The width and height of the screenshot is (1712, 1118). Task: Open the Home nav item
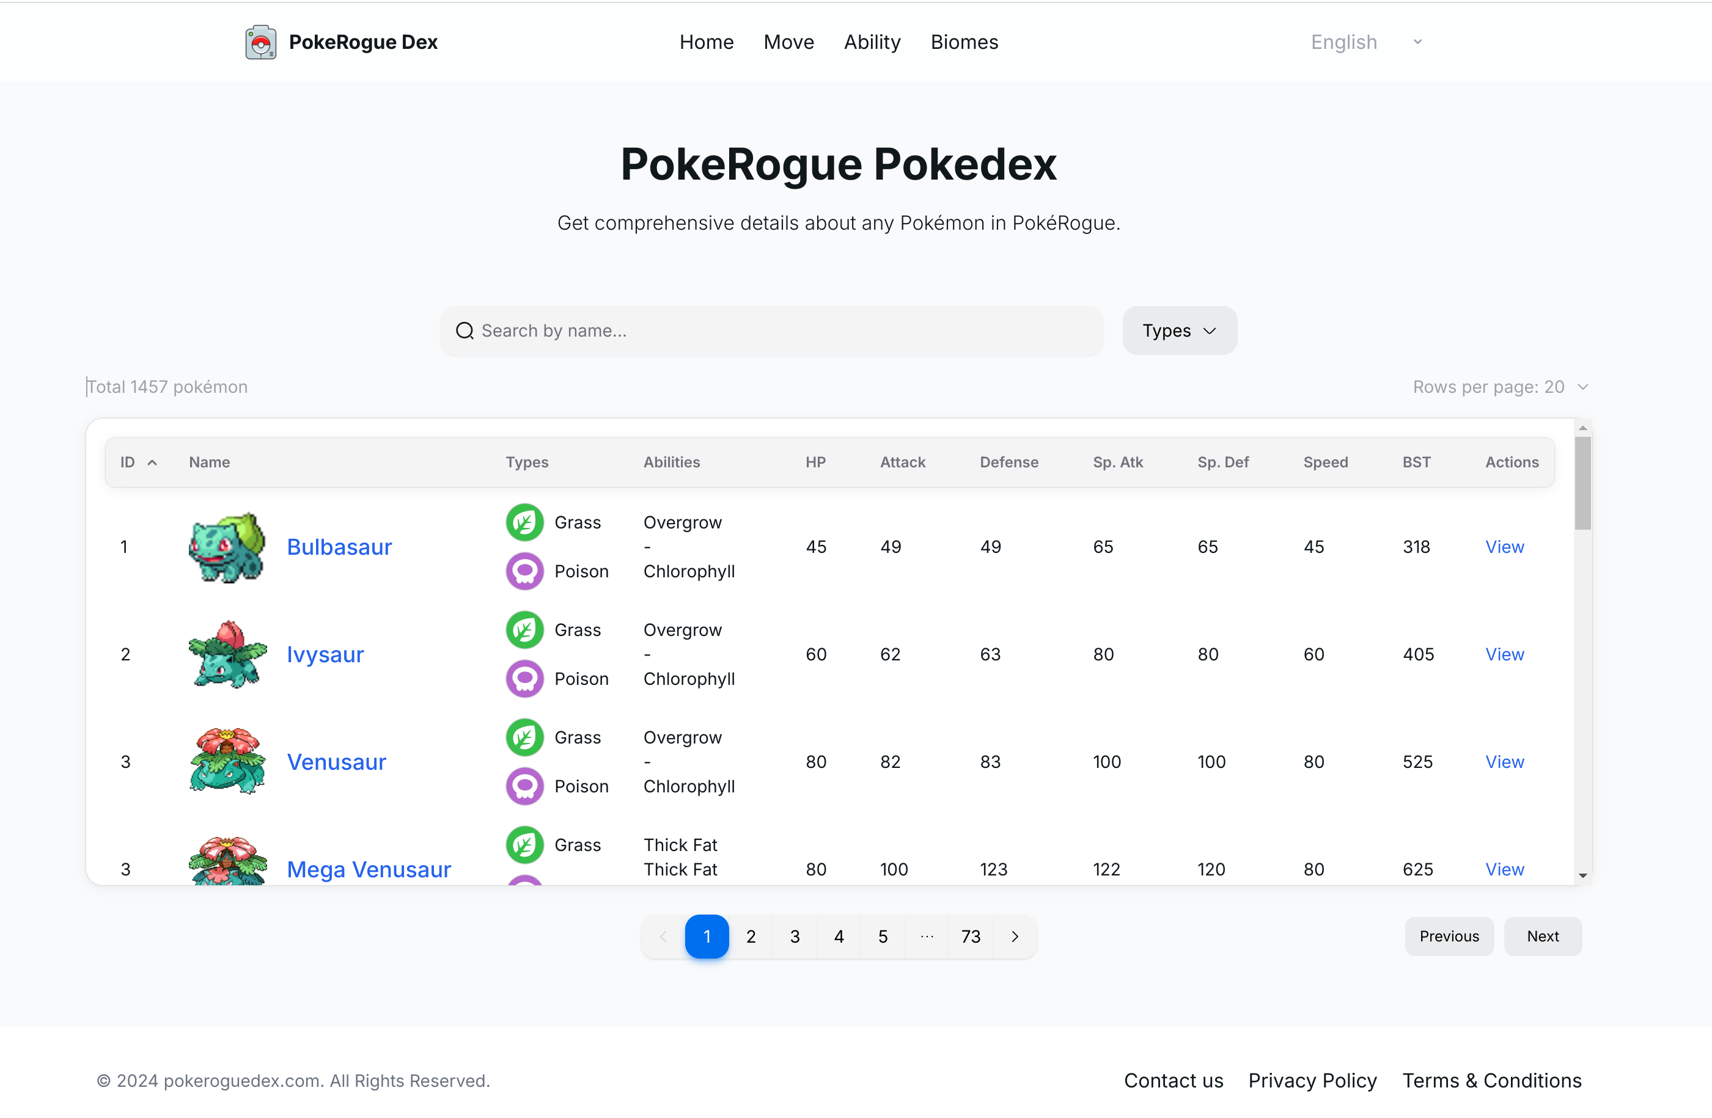coord(707,42)
